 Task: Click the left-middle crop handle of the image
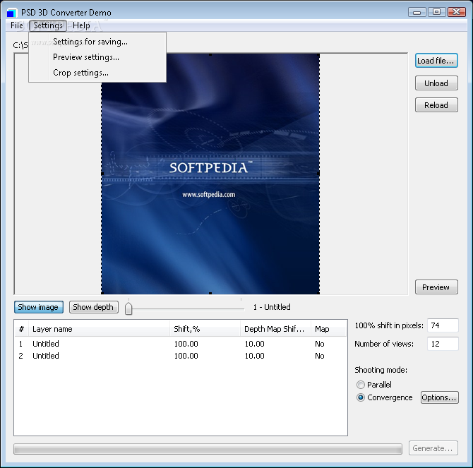(102, 174)
